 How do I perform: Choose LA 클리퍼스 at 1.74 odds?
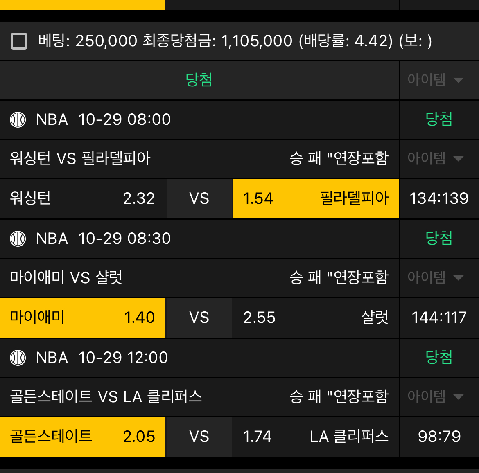pos(315,437)
